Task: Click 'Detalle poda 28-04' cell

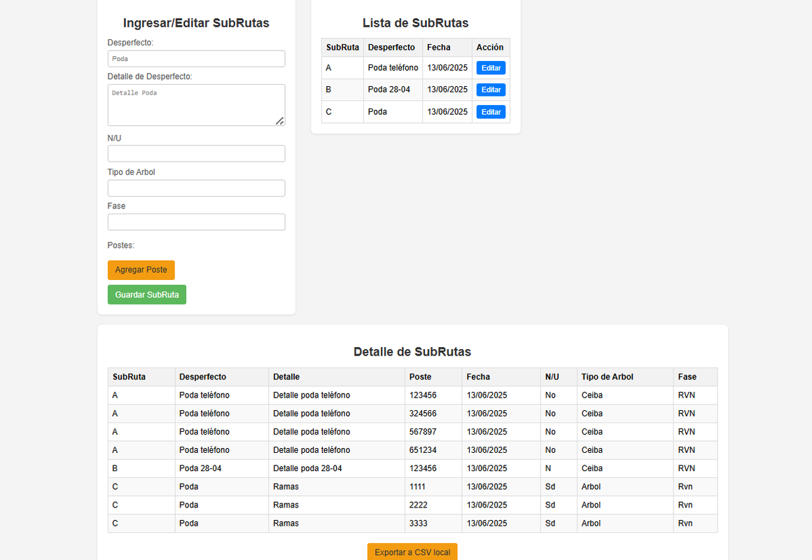Action: pyautogui.click(x=337, y=468)
